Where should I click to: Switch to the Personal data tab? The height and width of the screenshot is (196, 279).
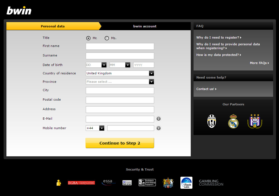coord(53,26)
